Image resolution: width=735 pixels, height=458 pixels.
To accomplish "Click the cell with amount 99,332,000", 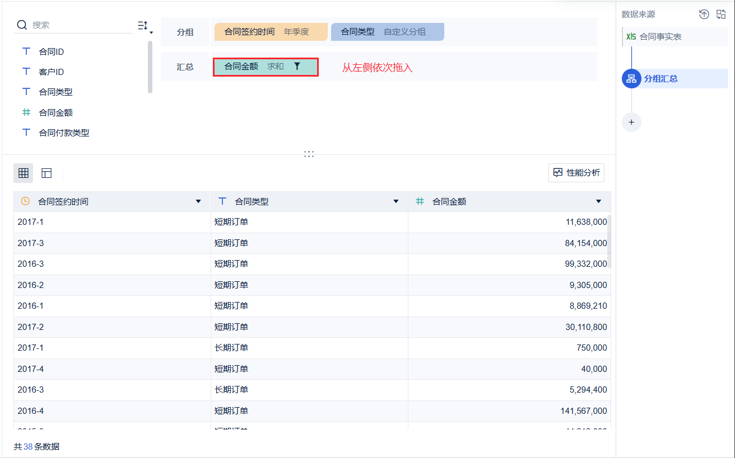I will 509,264.
